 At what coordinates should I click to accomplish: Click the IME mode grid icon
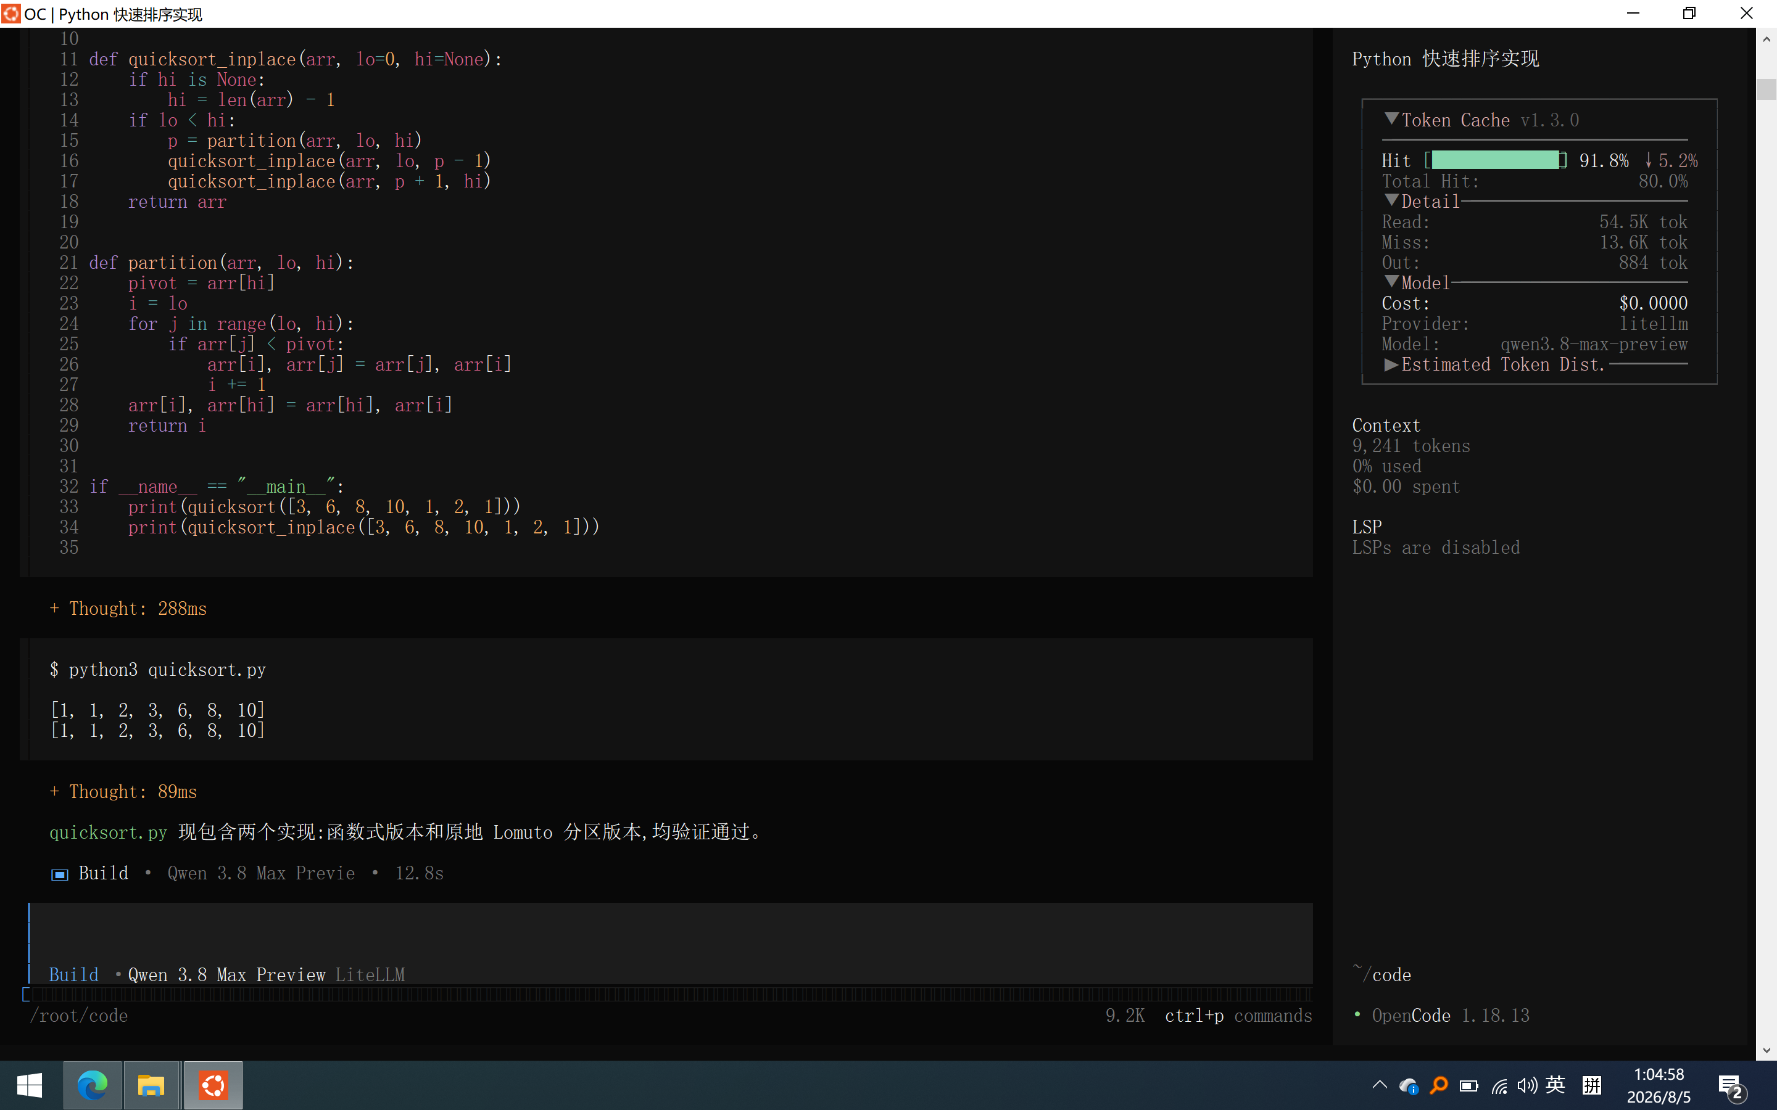1592,1085
